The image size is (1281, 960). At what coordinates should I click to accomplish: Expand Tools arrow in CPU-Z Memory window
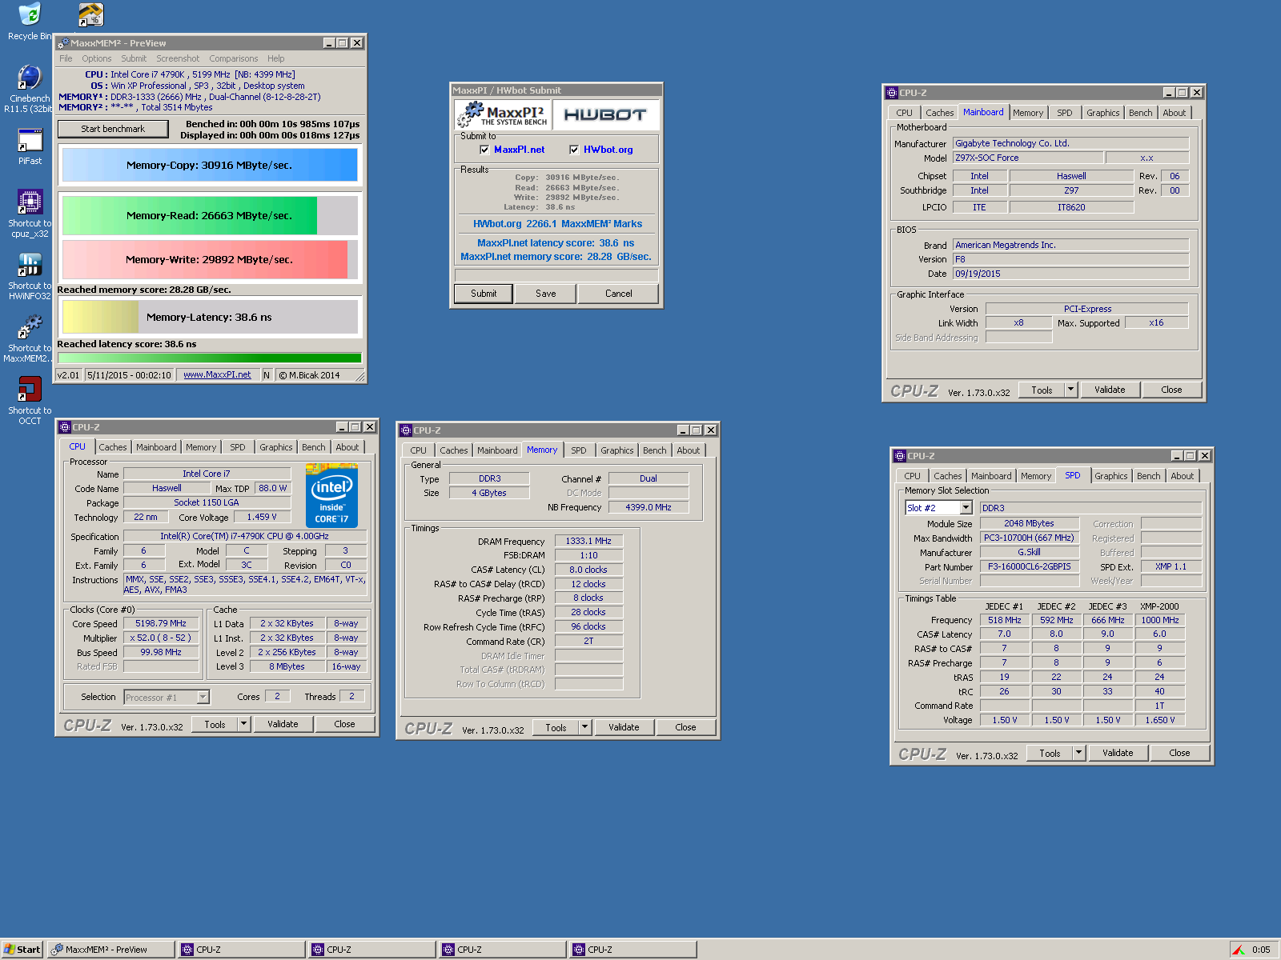585,727
